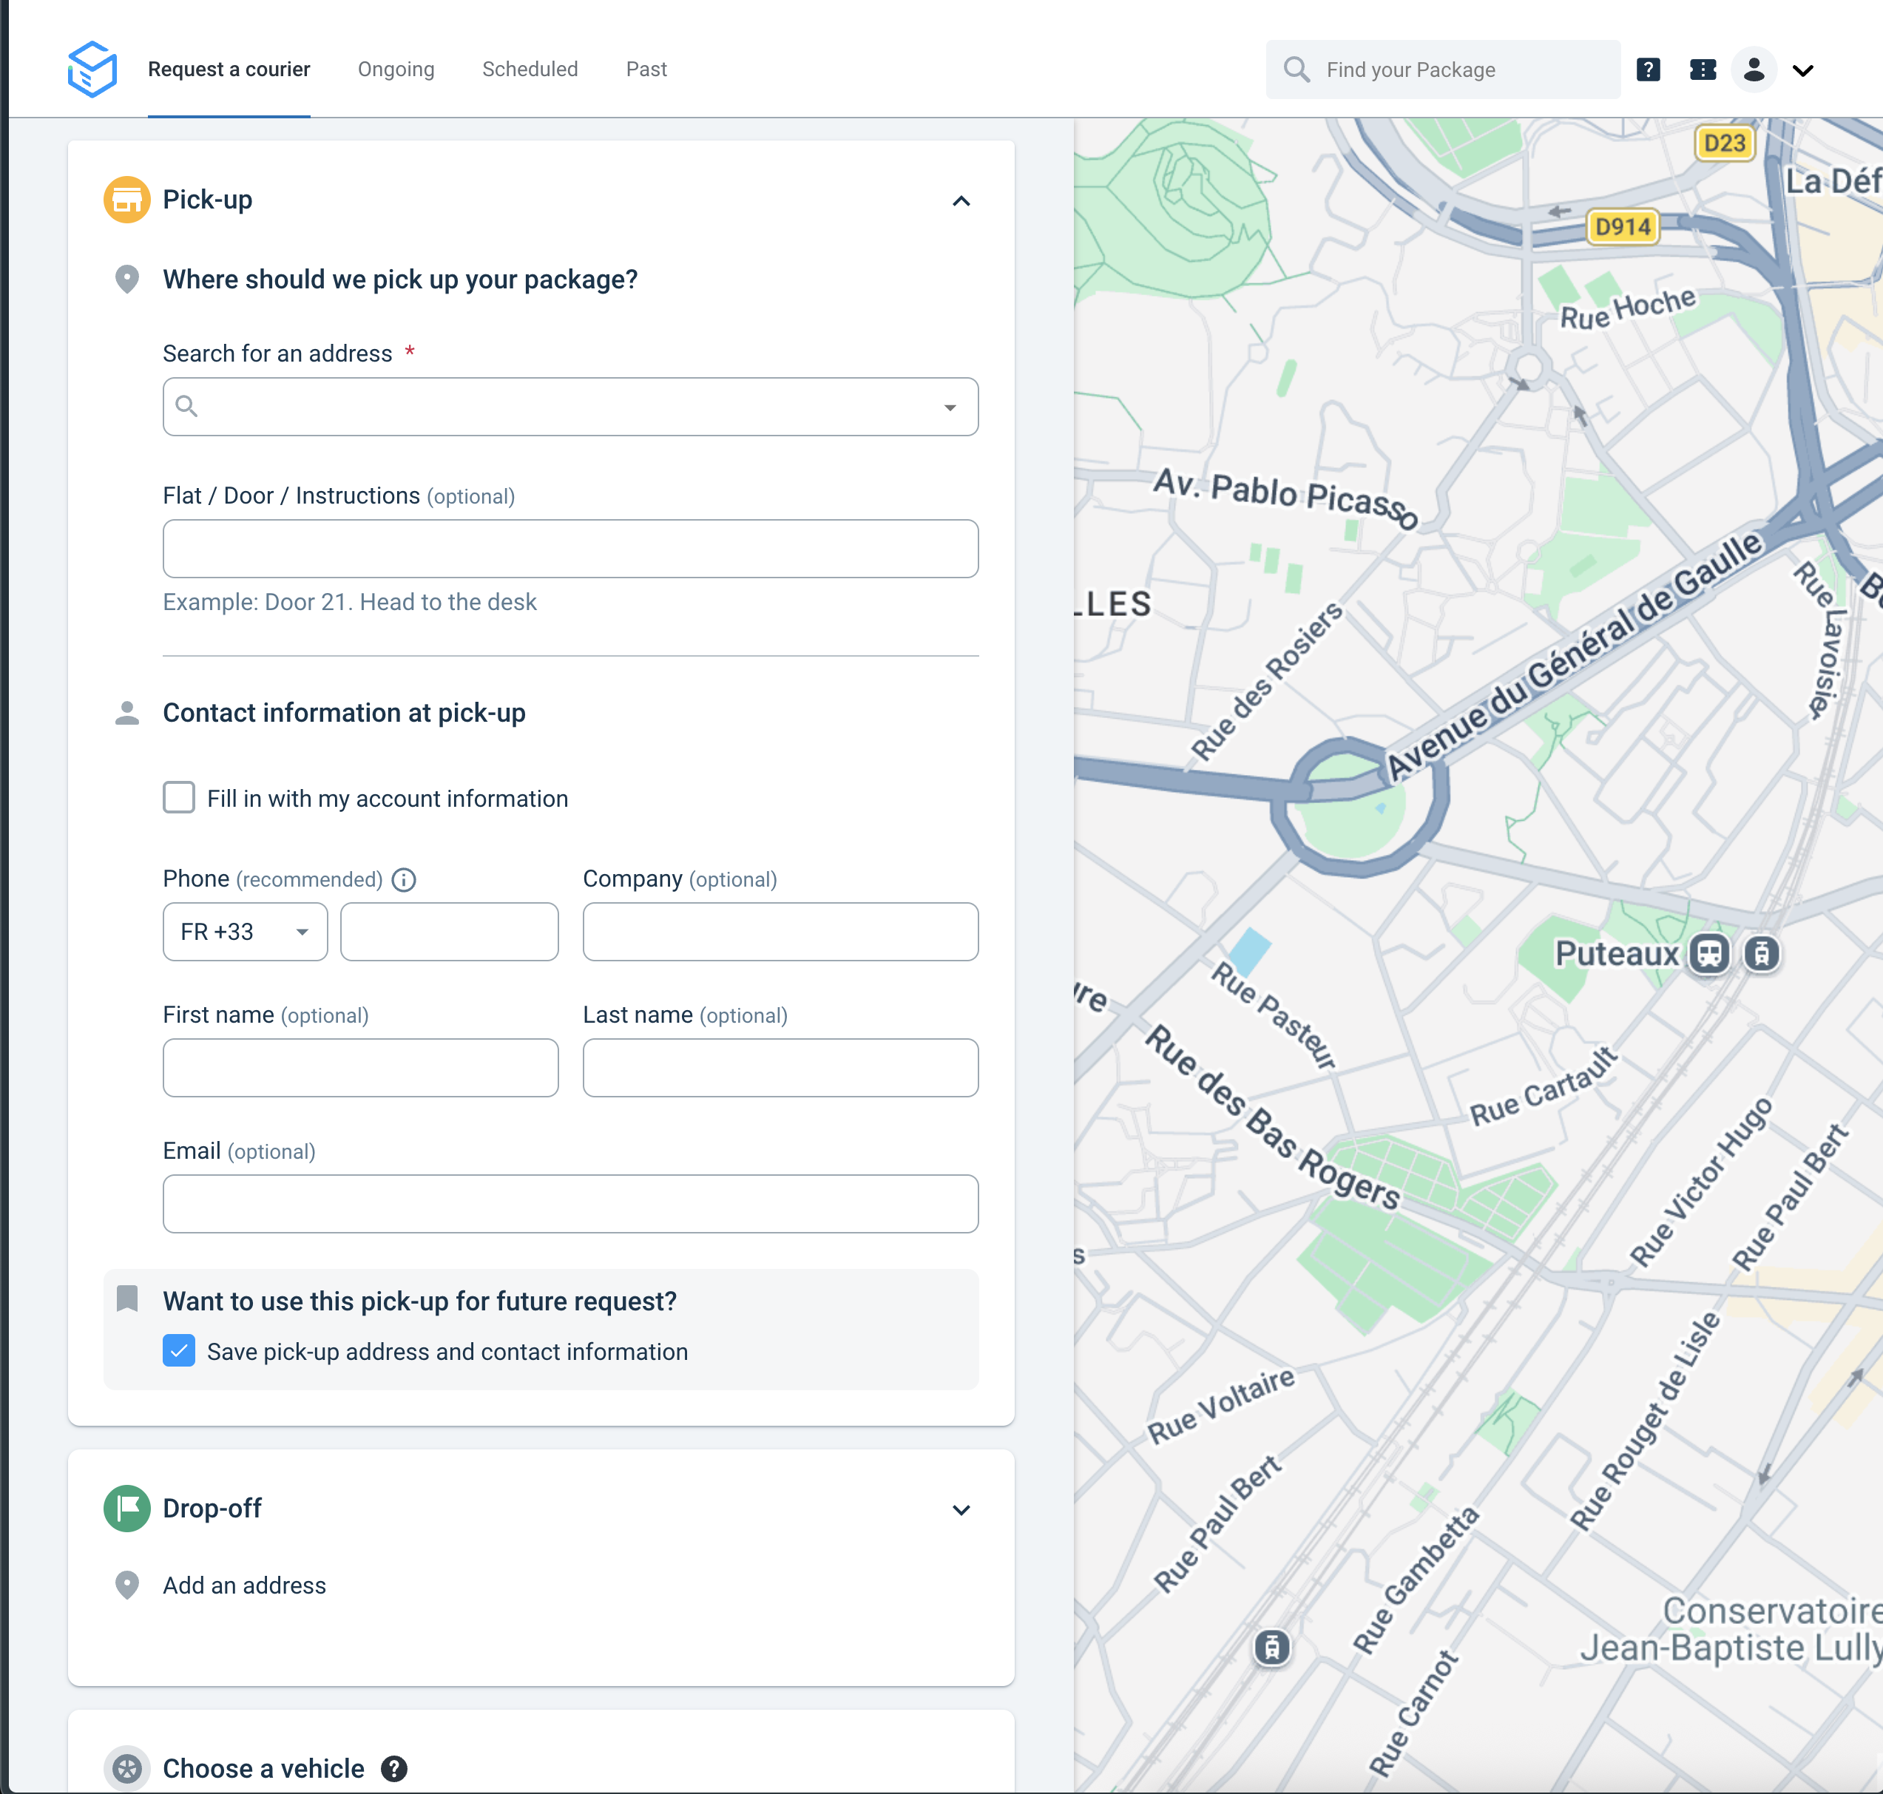Click the First name input field
This screenshot has height=1794, width=1883.
click(360, 1067)
